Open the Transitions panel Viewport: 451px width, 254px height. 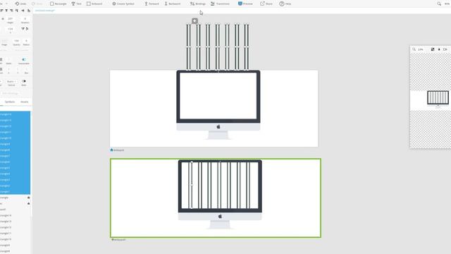click(x=220, y=4)
